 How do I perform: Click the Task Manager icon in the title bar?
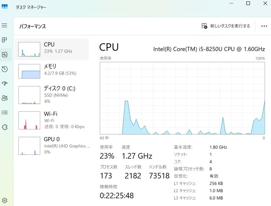(x=4, y=7)
